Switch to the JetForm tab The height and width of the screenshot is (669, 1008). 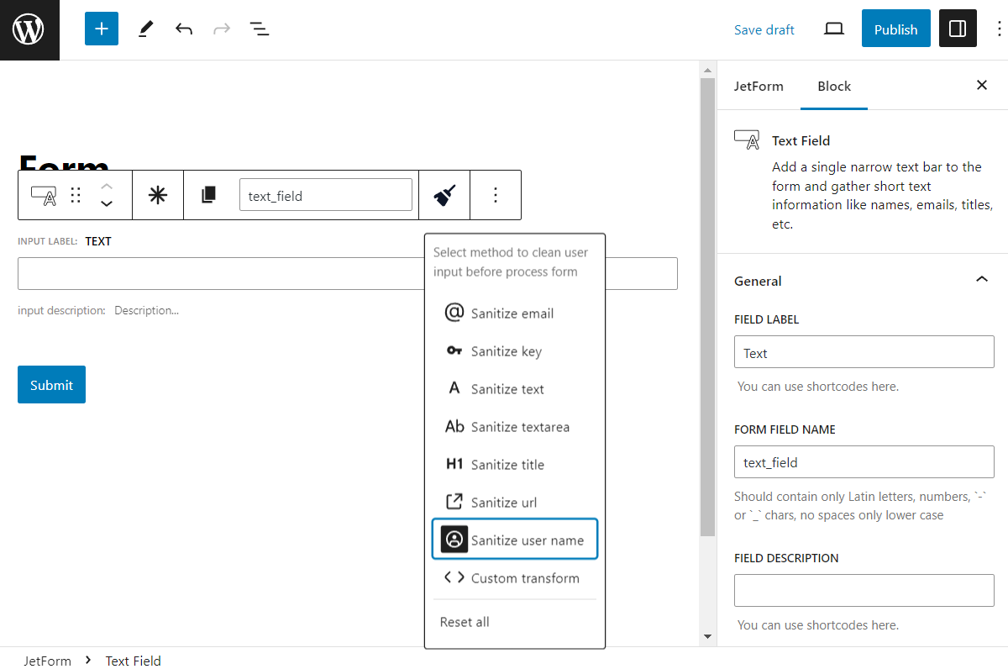click(x=759, y=86)
